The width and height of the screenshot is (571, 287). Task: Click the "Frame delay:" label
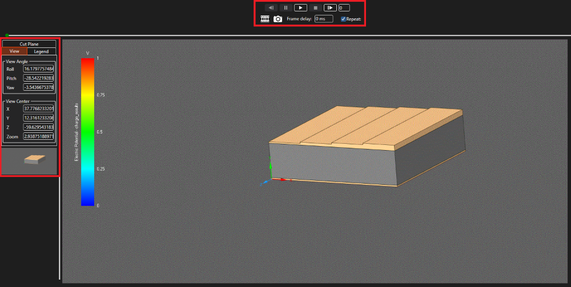pyautogui.click(x=299, y=19)
